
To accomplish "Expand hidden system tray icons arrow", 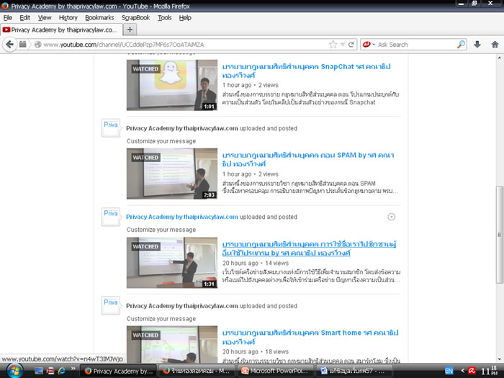I will click(x=462, y=371).
